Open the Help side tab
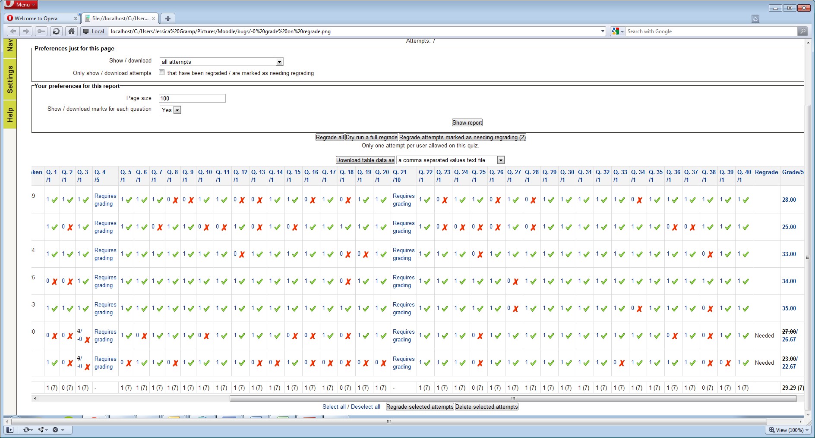This screenshot has height=438, width=815. point(10,115)
